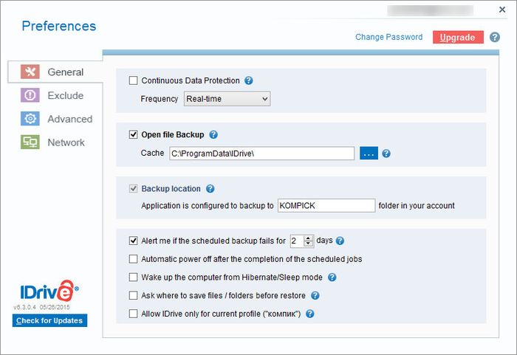The height and width of the screenshot is (355, 517).
Task: Switch to the Exclude tab
Action: coord(65,95)
